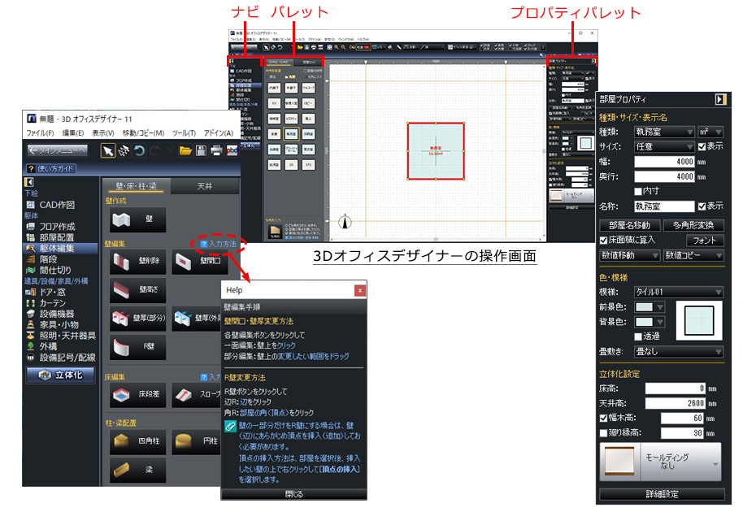Activate the R壁 curved wall tool
This screenshot has width=756, height=512.
[x=137, y=346]
